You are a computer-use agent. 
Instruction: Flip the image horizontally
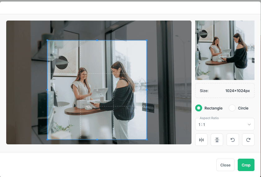[201, 140]
